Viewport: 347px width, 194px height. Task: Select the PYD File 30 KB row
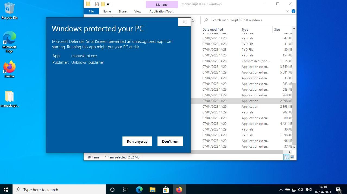click(242, 129)
